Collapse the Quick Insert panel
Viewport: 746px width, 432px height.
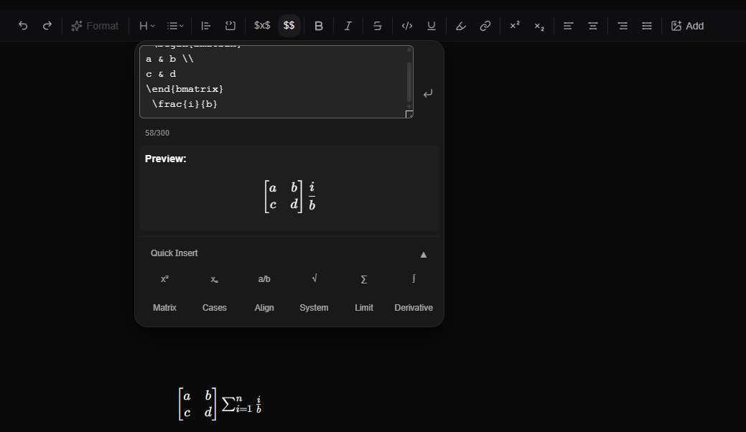pyautogui.click(x=424, y=254)
